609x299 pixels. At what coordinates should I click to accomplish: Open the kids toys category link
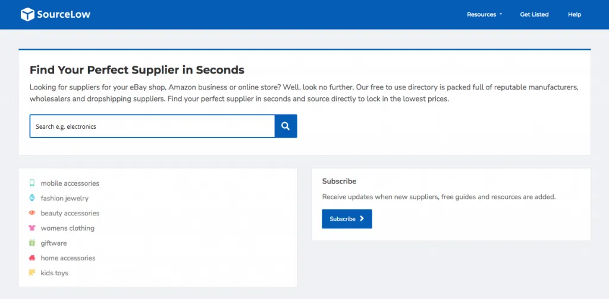[55, 273]
